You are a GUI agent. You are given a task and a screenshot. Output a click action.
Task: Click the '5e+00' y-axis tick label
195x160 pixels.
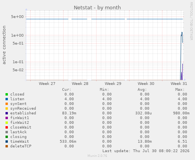pos(17,17)
